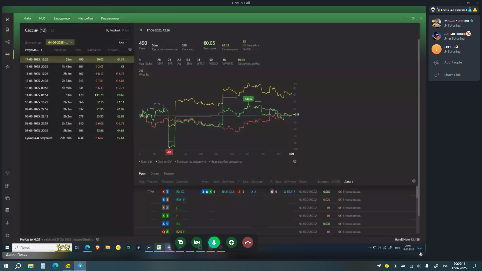This screenshot has width=482, height=271.
Task: Open the reports icon in the Hand2Note sidebar
Action: (8, 30)
